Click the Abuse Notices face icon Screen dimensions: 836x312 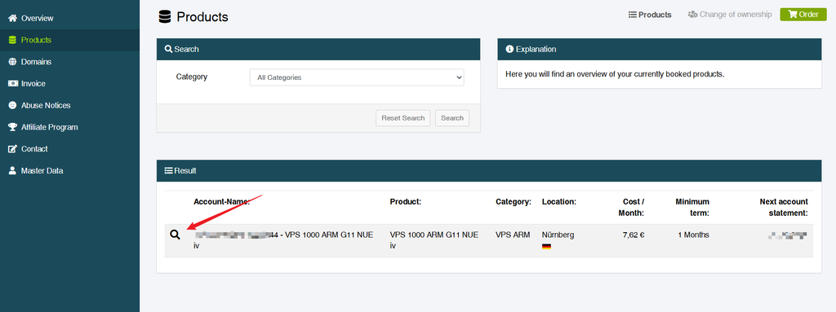point(13,105)
